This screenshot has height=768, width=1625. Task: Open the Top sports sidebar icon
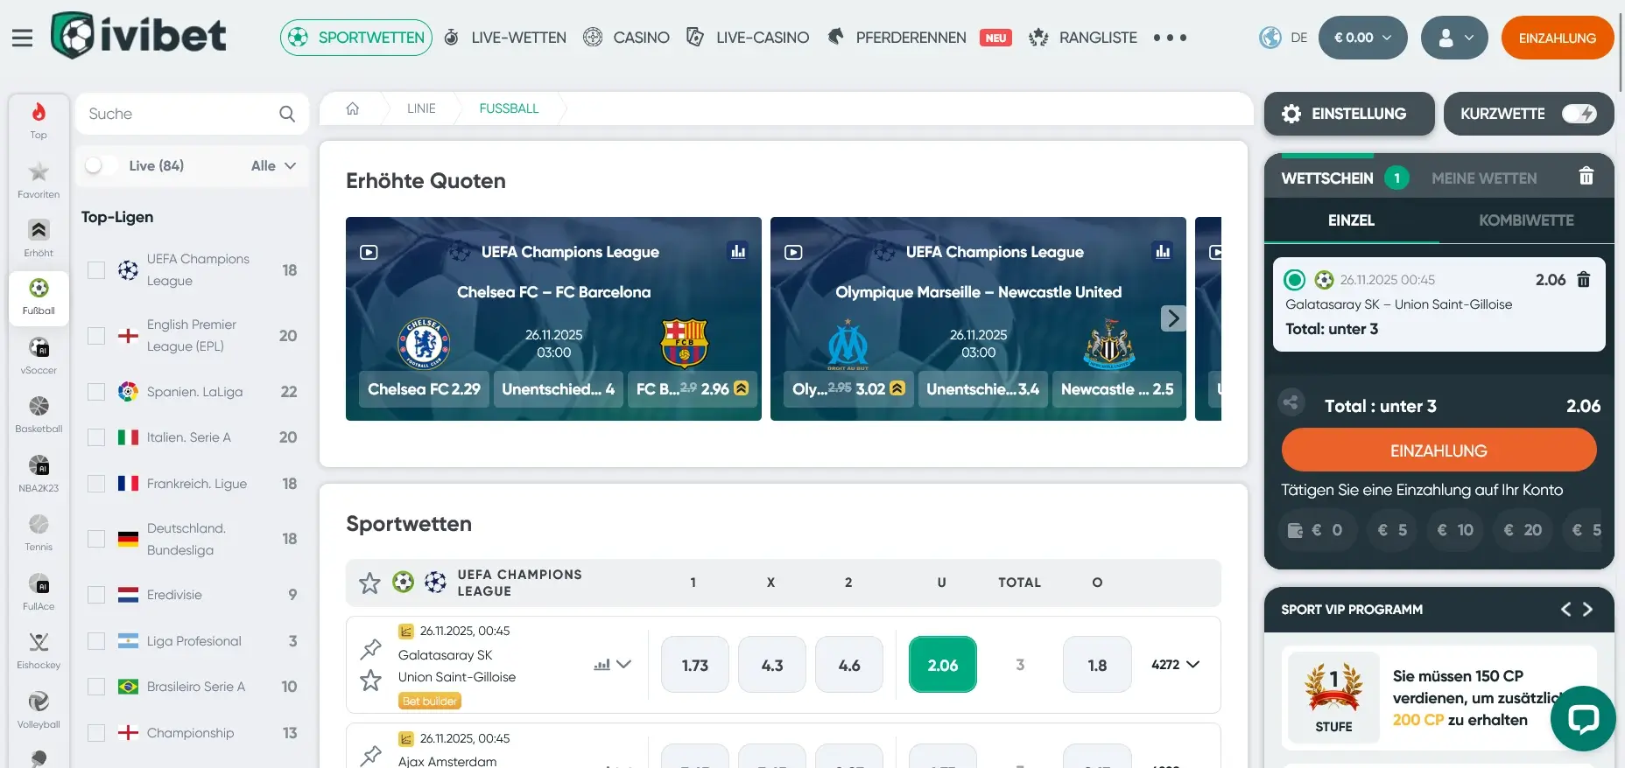click(x=39, y=121)
